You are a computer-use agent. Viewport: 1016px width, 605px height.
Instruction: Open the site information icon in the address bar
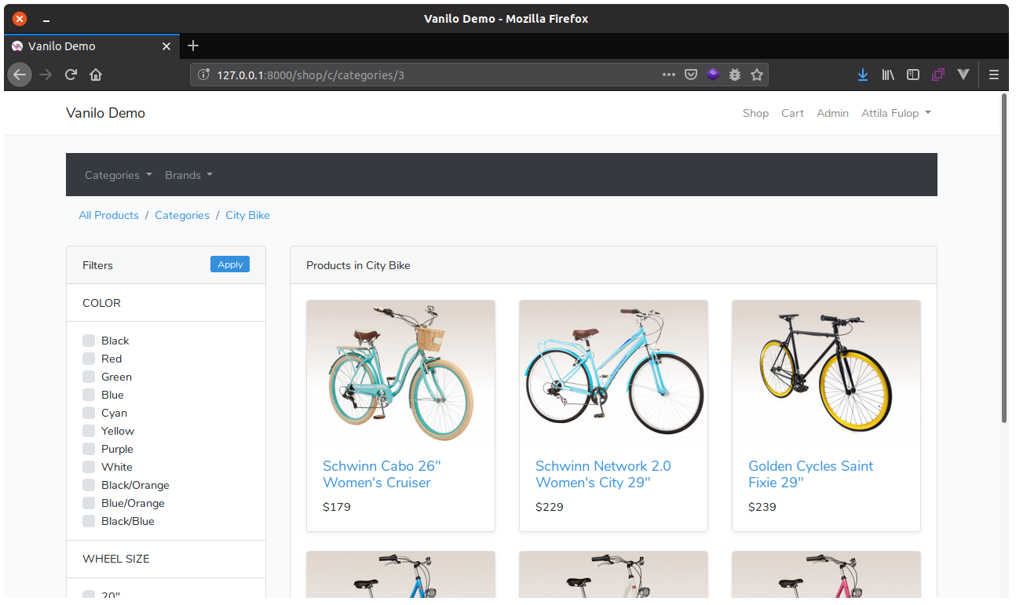[x=203, y=75]
